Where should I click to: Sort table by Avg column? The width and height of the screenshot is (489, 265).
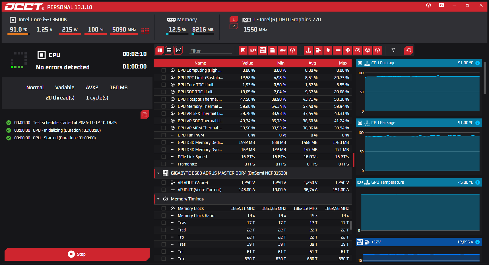(x=312, y=63)
